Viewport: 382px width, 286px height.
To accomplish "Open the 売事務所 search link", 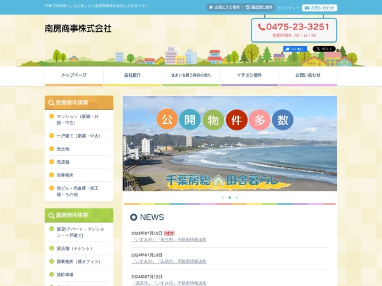I will tap(65, 175).
